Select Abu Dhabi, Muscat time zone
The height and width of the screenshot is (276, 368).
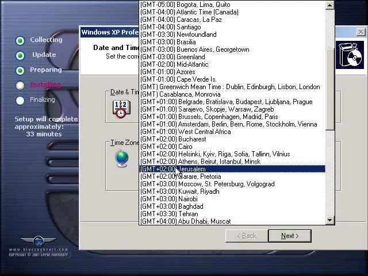tap(232, 221)
